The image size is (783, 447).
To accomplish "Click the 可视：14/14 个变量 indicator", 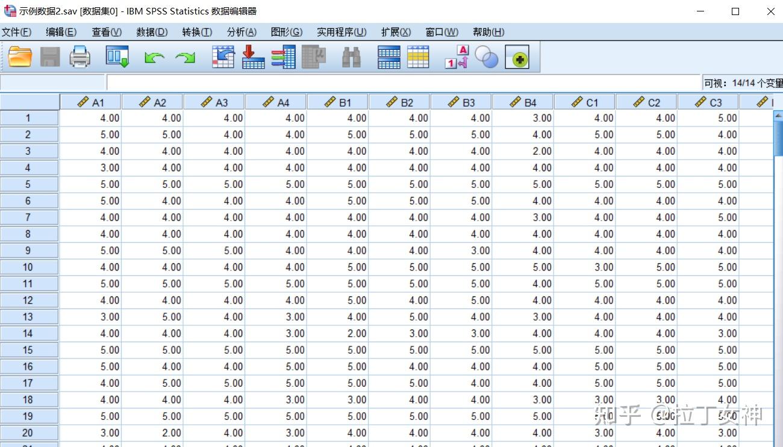I will [x=743, y=83].
